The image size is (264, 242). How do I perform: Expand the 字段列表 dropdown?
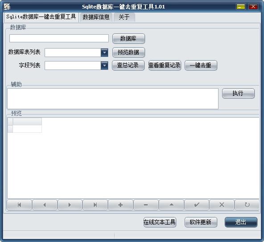coord(104,66)
